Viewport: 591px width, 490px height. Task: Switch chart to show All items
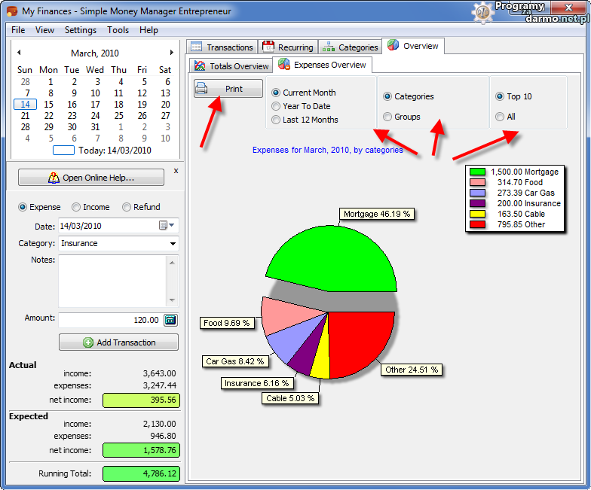(500, 117)
